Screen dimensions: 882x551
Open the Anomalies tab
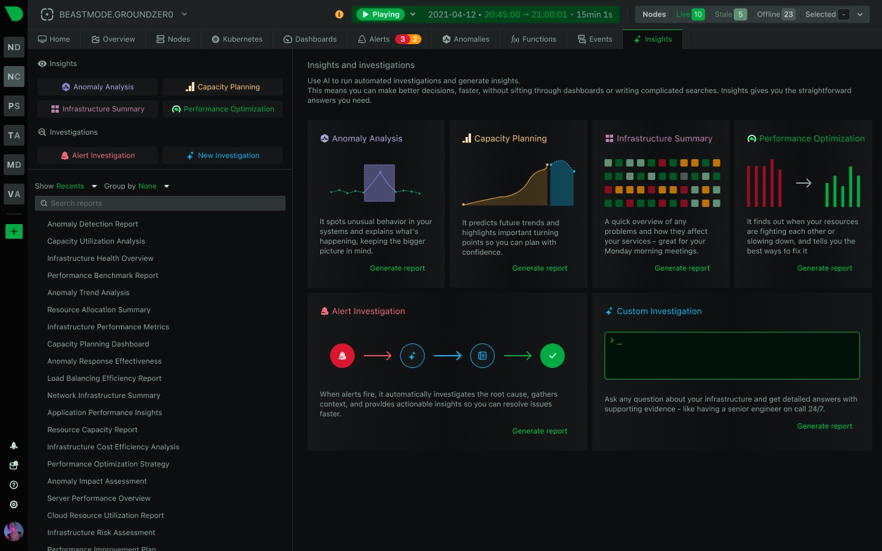pyautogui.click(x=466, y=39)
